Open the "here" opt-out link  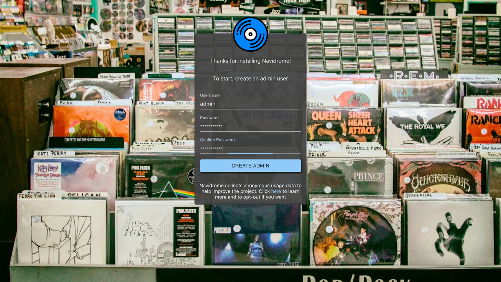pyautogui.click(x=276, y=191)
